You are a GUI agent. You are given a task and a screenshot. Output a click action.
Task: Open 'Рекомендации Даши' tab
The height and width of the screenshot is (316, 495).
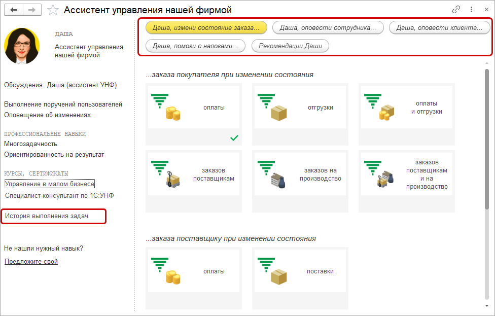(x=290, y=46)
